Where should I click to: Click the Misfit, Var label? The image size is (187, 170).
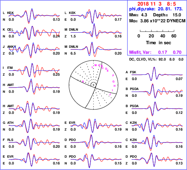[x=140, y=52]
